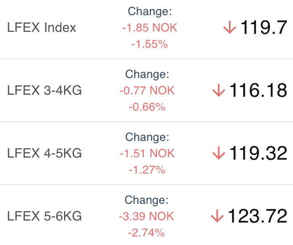Click the -0.66% percentage change

(x=147, y=107)
